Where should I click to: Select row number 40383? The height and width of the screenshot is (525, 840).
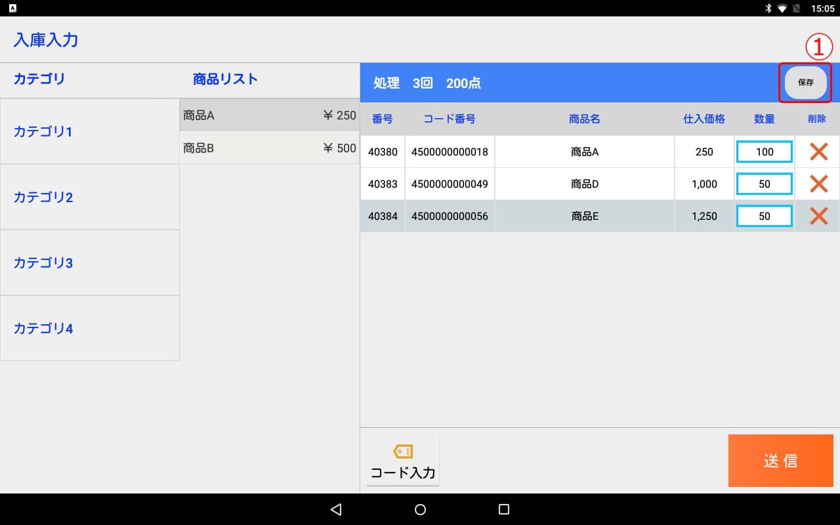[383, 184]
